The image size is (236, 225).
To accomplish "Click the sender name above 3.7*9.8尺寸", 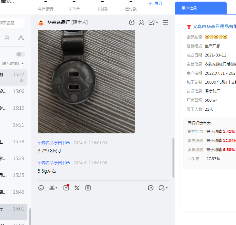I will (x=54, y=143).
